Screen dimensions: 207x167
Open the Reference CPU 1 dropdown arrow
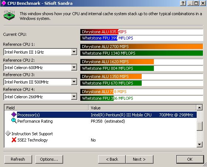[x=74, y=52]
